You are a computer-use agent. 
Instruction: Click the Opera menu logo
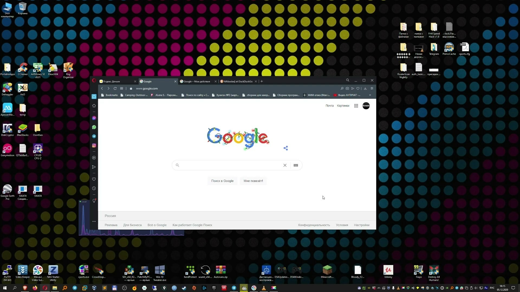click(94, 80)
